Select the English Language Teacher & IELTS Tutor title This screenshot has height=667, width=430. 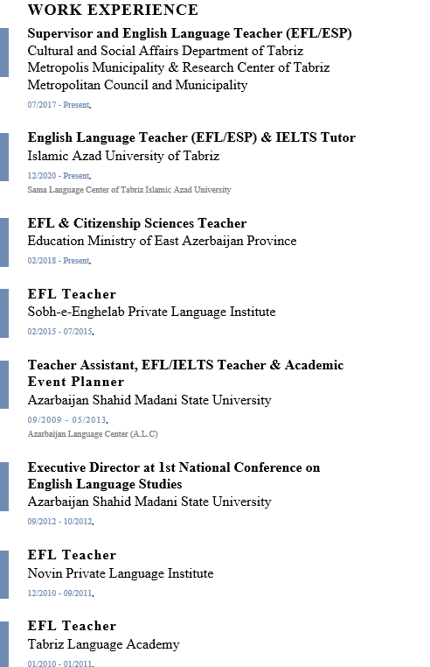pos(191,137)
